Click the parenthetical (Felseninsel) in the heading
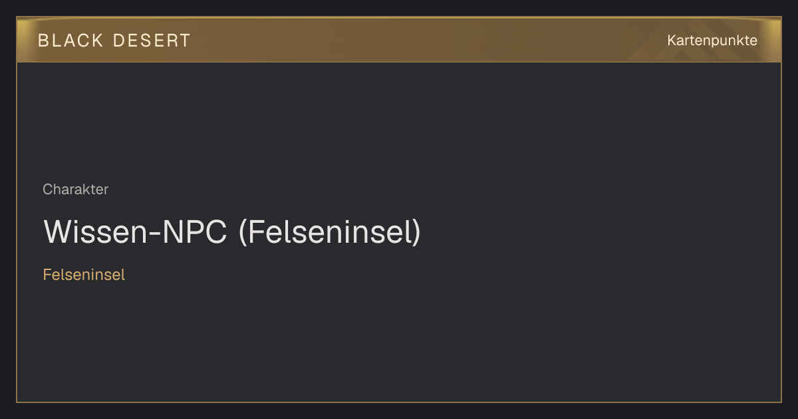Image resolution: width=798 pixels, height=419 pixels. click(x=329, y=232)
